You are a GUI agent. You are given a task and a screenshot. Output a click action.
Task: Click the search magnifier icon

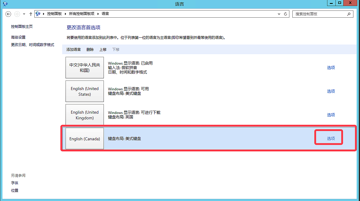tap(348, 14)
